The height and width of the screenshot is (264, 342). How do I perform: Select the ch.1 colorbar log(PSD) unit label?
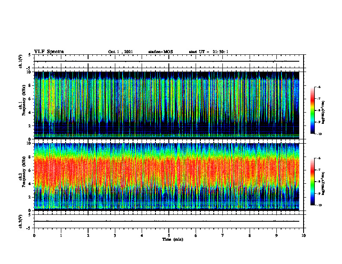[x=323, y=112]
